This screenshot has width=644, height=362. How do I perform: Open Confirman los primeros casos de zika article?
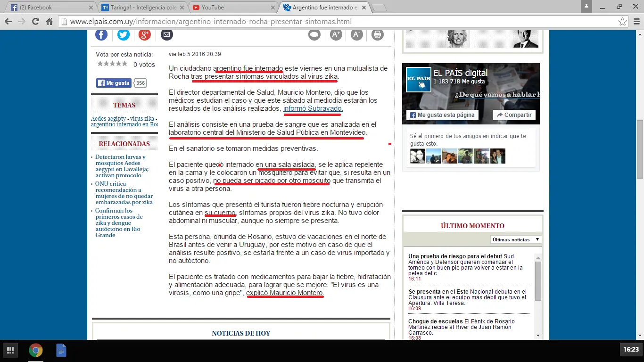click(x=119, y=223)
